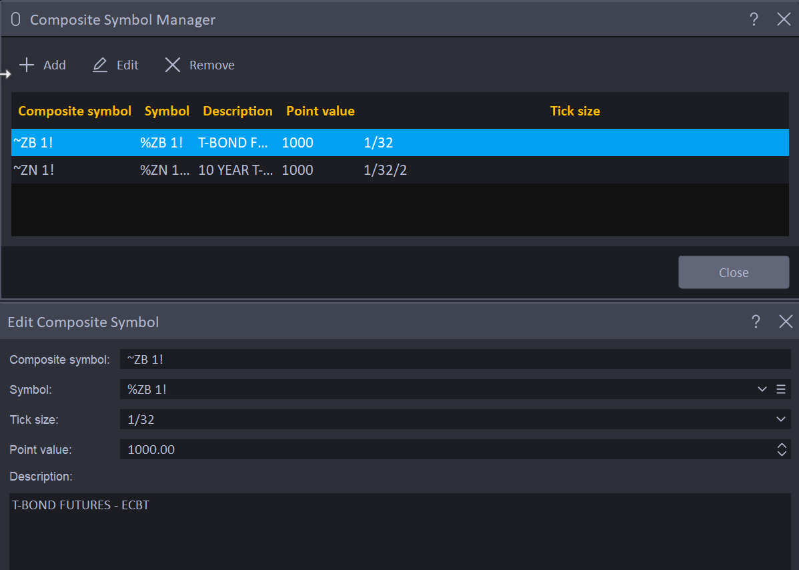Click the Point value input field

tap(400, 449)
